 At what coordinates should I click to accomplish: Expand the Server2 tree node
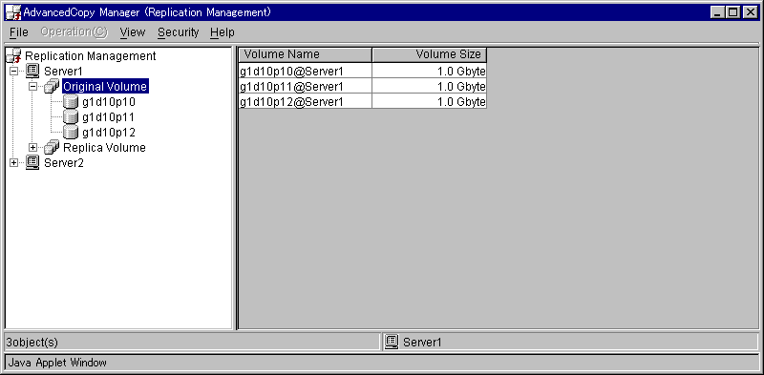[x=13, y=162]
